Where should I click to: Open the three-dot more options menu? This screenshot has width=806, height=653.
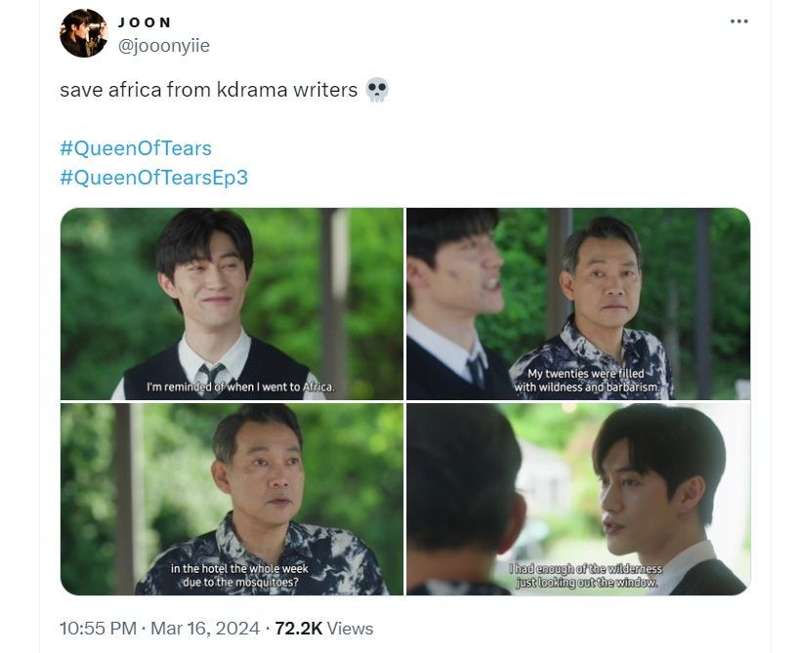[x=739, y=21]
